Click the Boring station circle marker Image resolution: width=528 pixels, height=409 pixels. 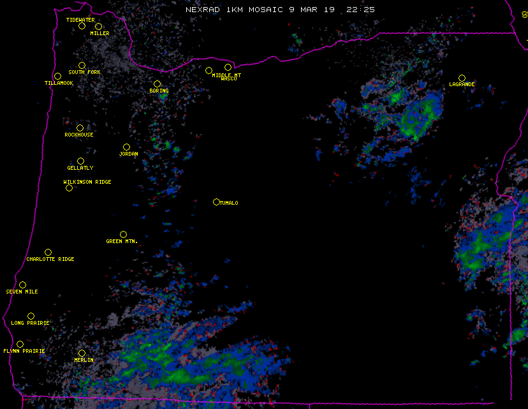point(157,84)
